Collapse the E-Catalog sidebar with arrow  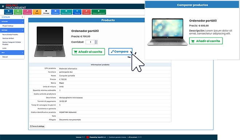point(22,17)
